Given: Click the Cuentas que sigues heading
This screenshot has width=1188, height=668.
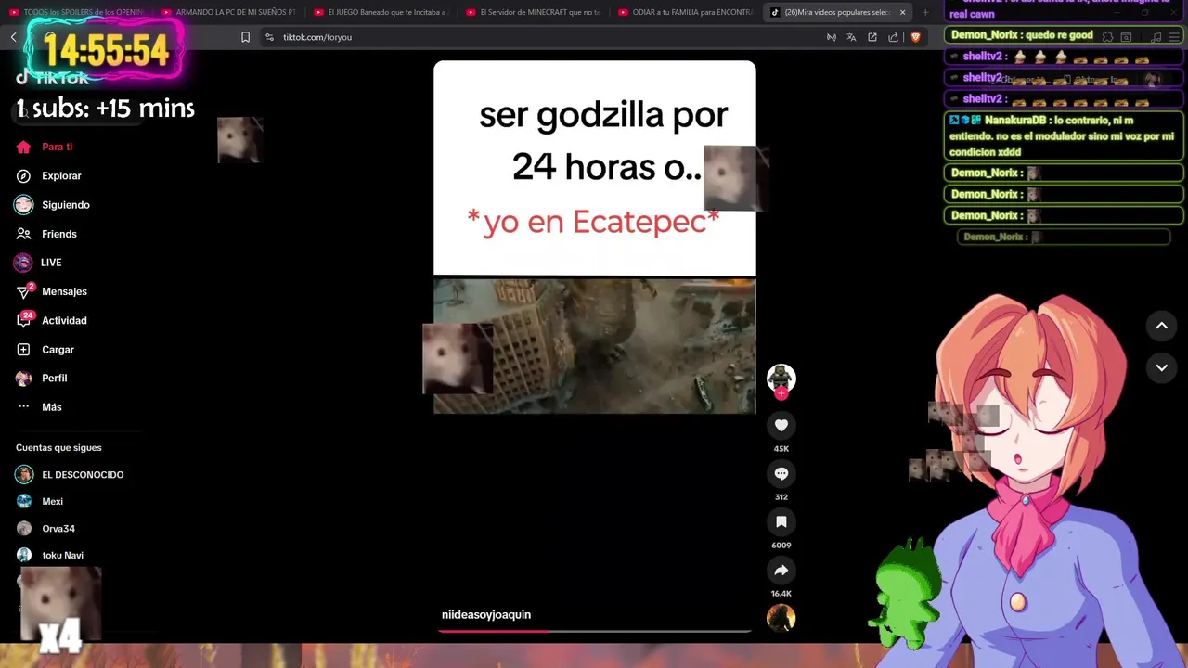Looking at the screenshot, I should [58, 447].
